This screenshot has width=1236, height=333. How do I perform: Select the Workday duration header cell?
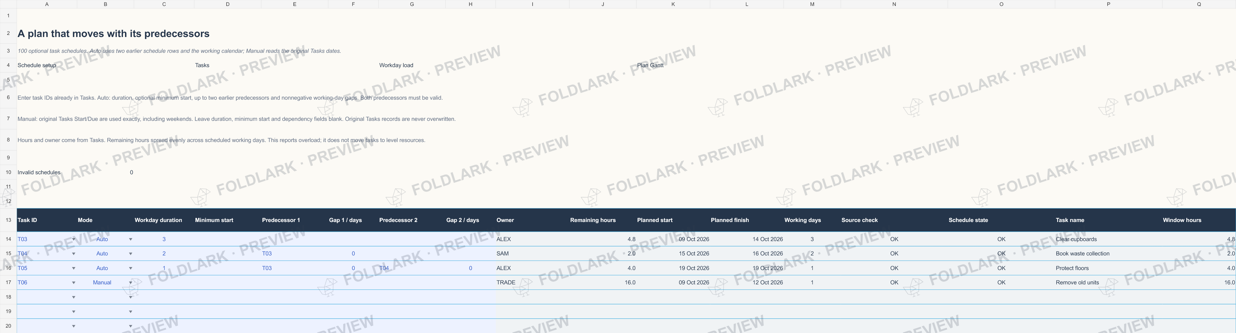pyautogui.click(x=164, y=220)
